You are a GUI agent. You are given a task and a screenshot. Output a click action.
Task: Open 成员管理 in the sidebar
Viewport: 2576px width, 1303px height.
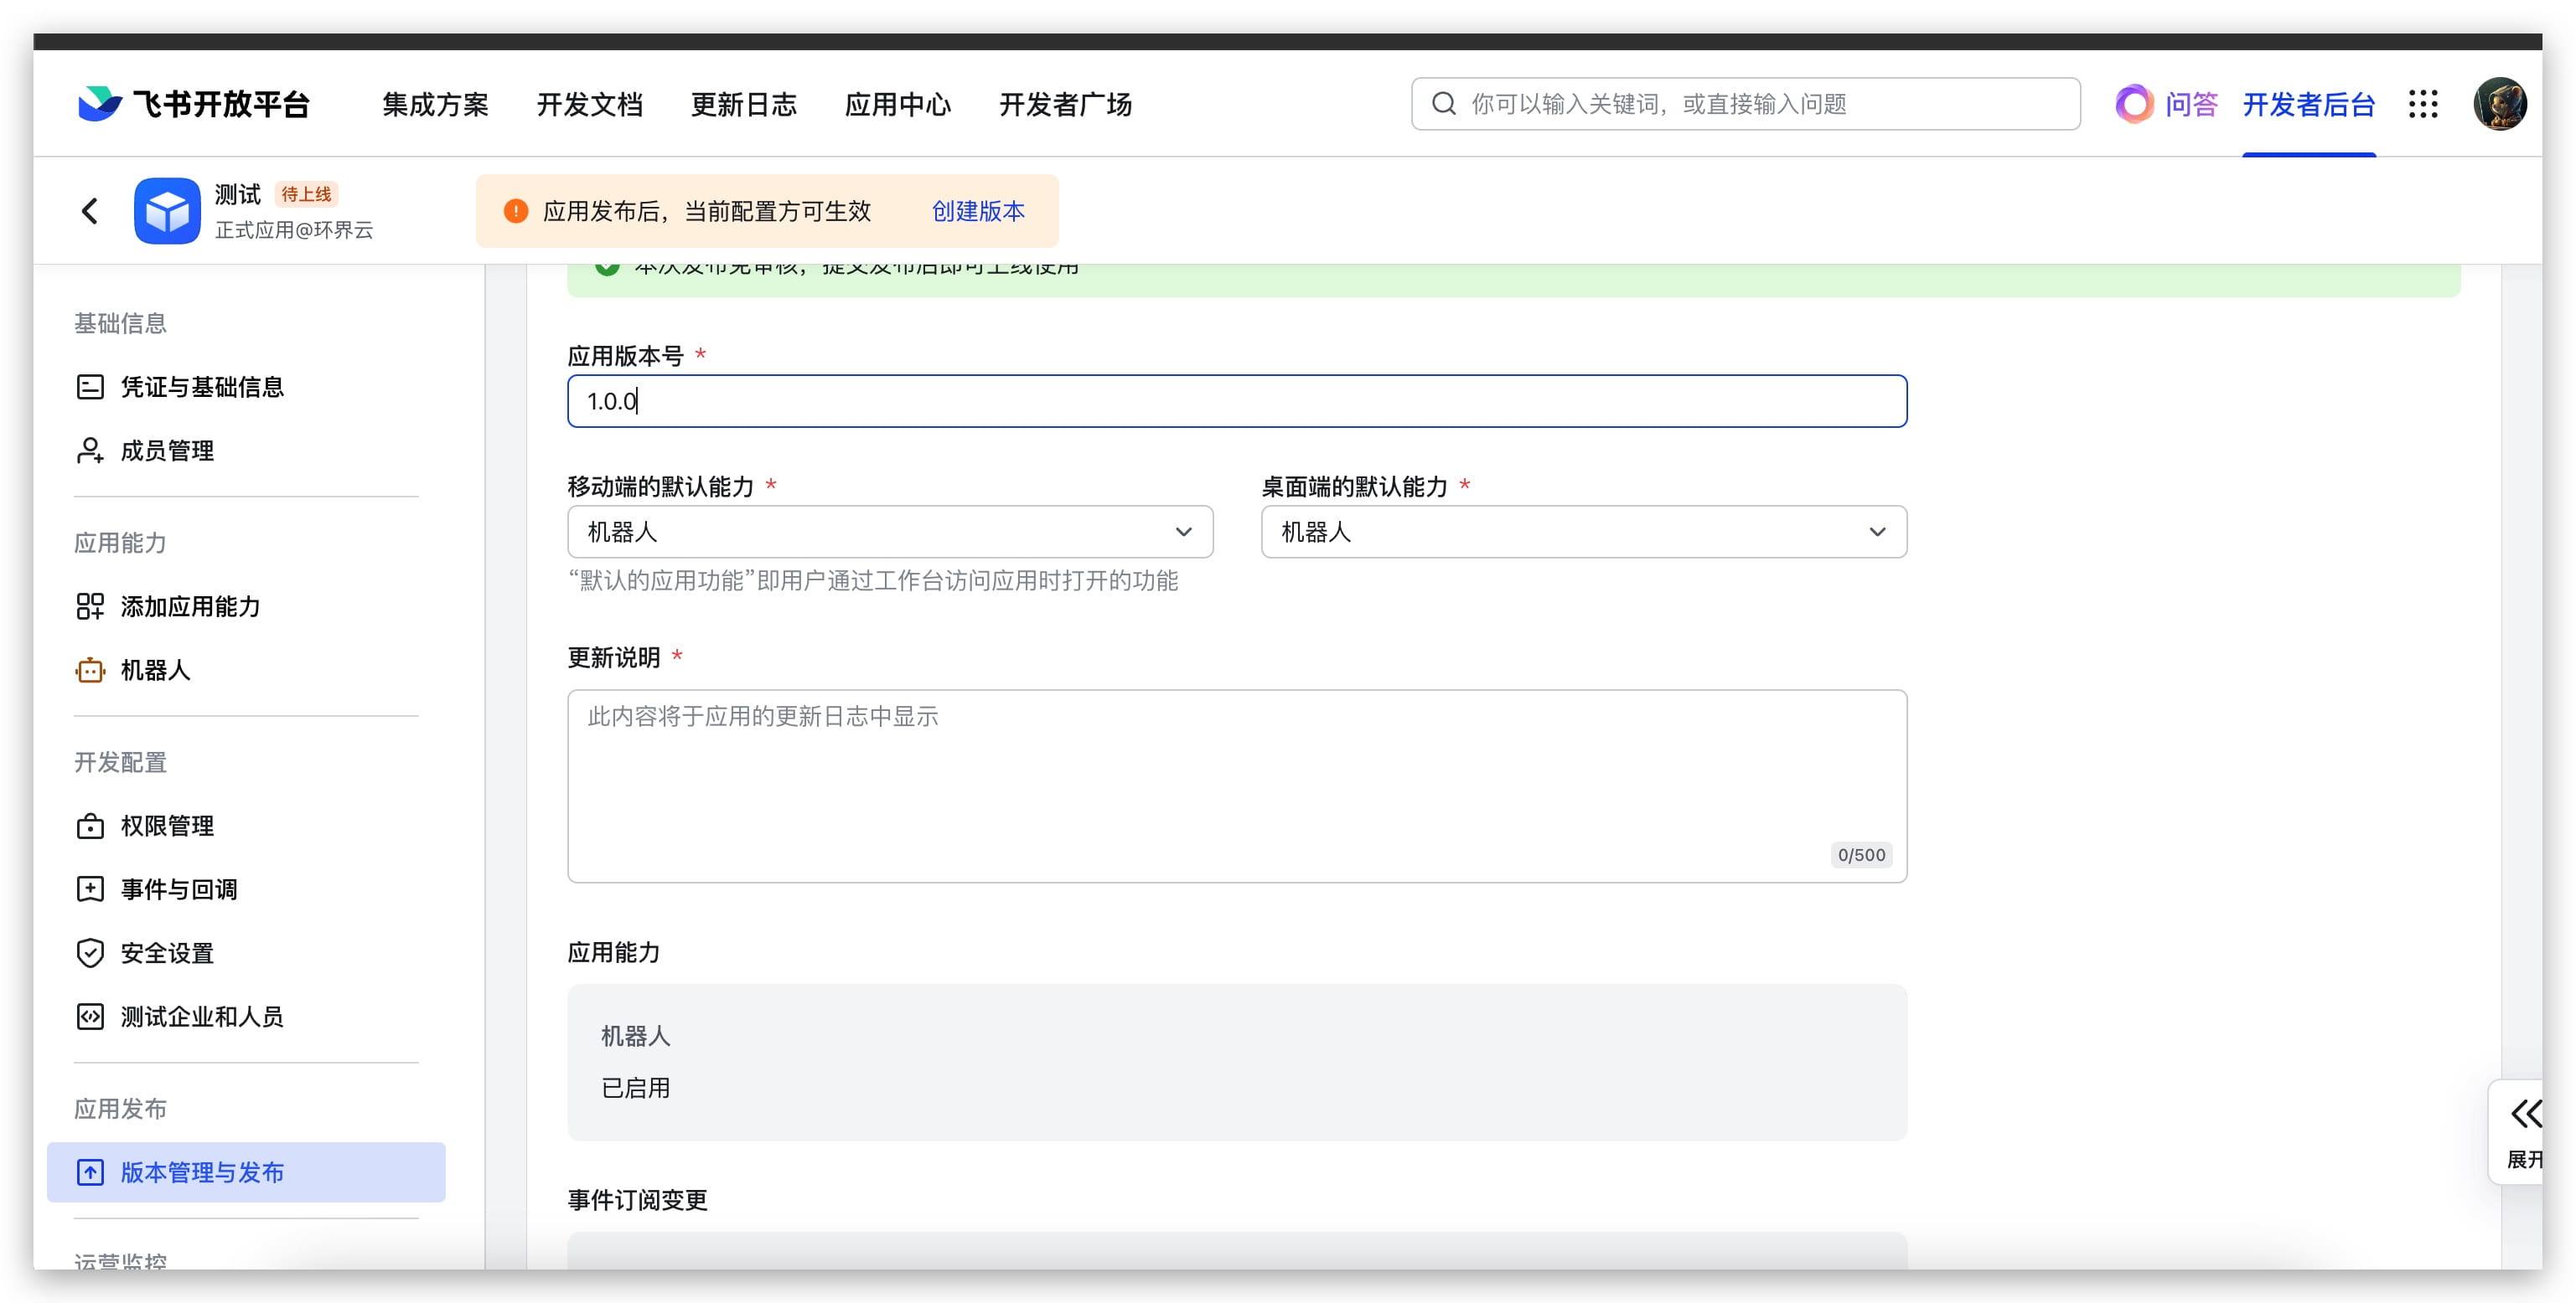[x=166, y=451]
